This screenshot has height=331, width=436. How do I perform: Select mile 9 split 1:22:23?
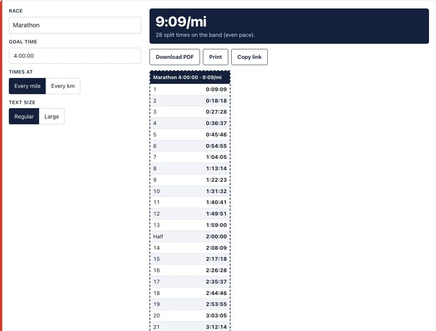(x=216, y=180)
